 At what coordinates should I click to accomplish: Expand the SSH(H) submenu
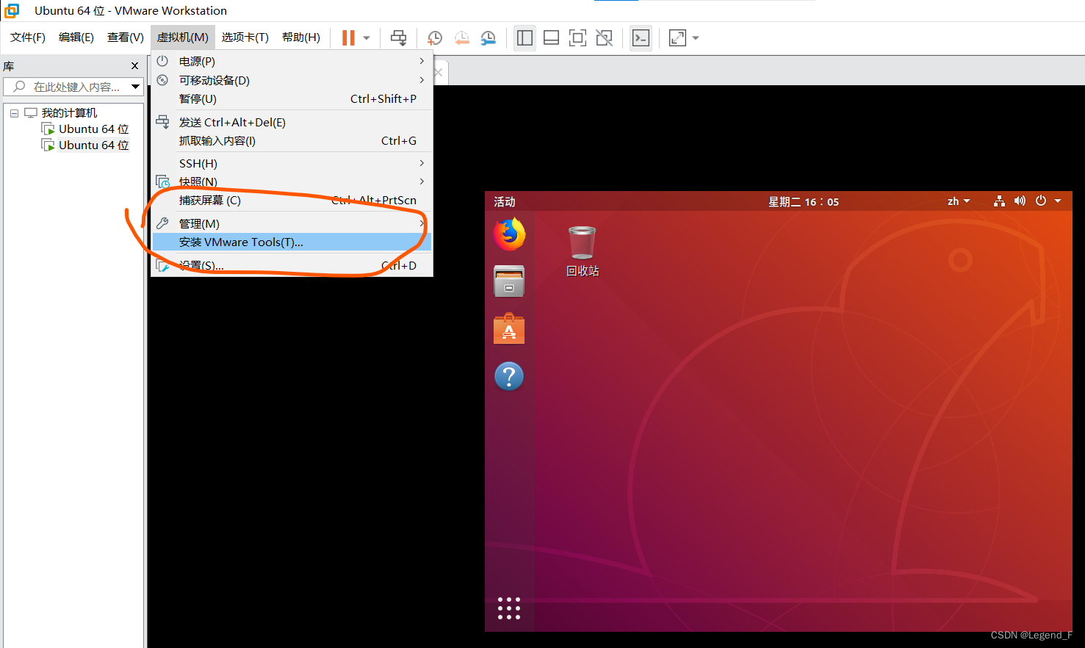pos(292,163)
